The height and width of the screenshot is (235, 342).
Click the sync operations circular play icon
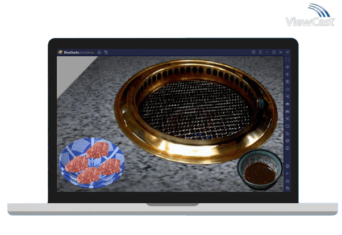pyautogui.click(x=287, y=96)
